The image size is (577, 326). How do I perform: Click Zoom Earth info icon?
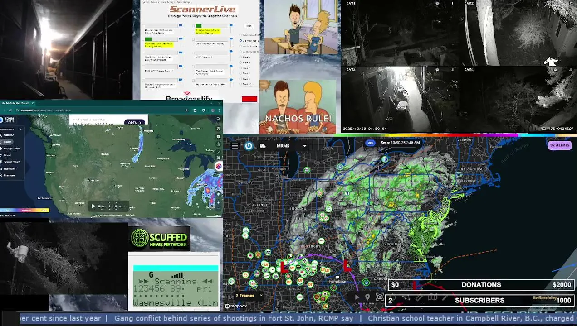pyautogui.click(x=218, y=136)
